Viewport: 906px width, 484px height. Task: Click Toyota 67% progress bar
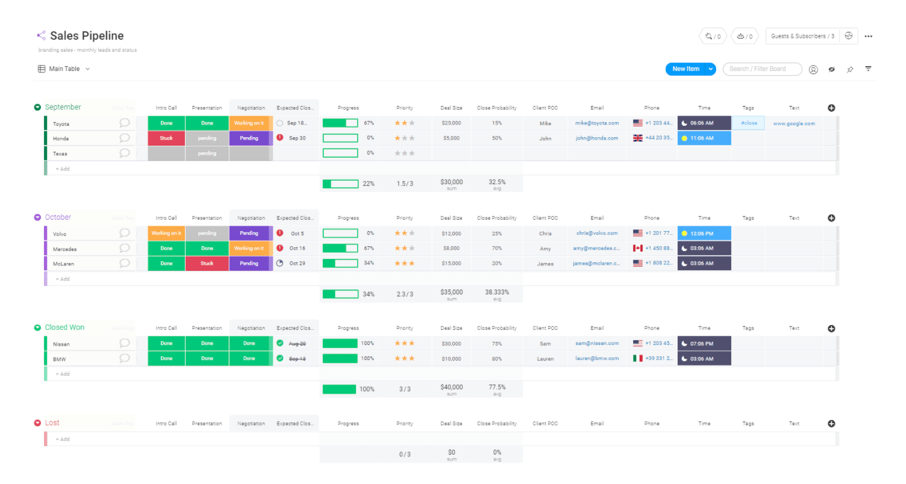click(340, 123)
